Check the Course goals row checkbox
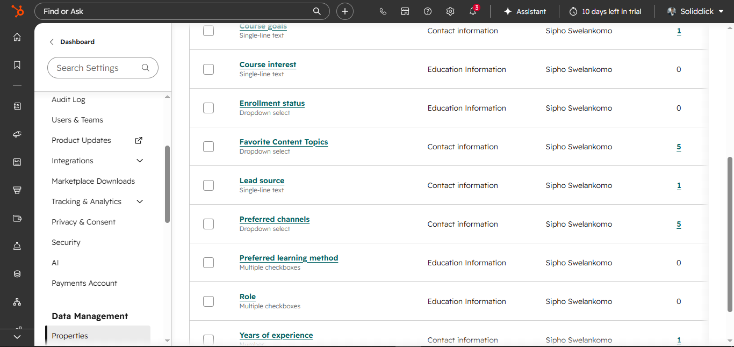 [x=208, y=31]
